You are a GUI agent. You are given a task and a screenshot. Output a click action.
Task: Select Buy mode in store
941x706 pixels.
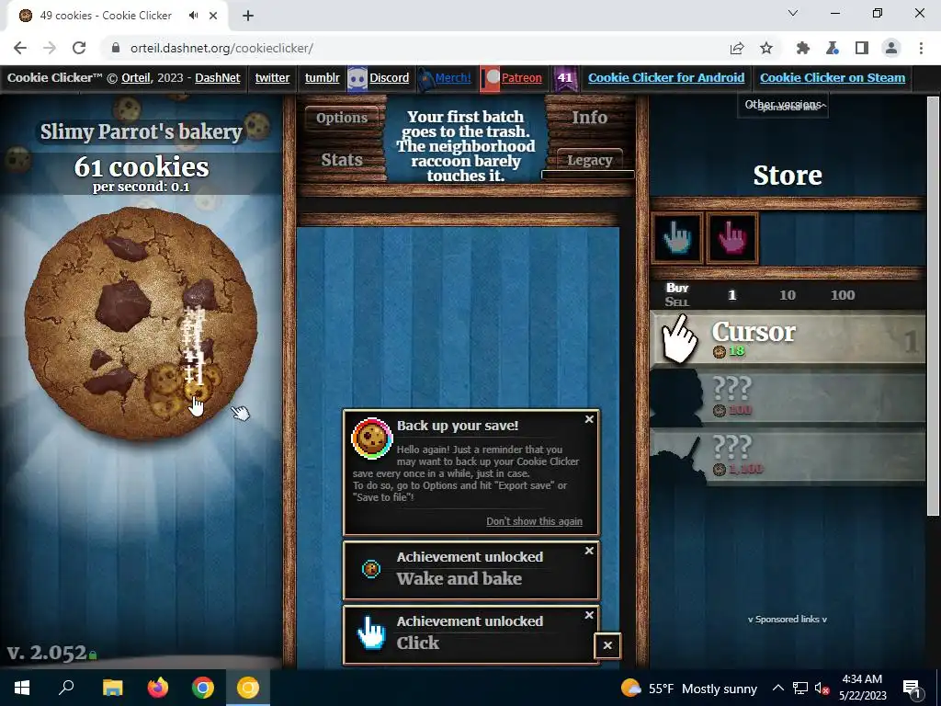pos(677,288)
